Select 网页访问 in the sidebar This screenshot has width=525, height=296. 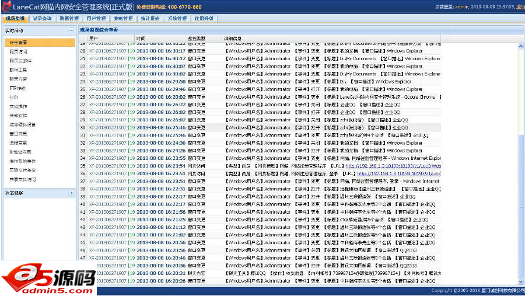point(18,51)
